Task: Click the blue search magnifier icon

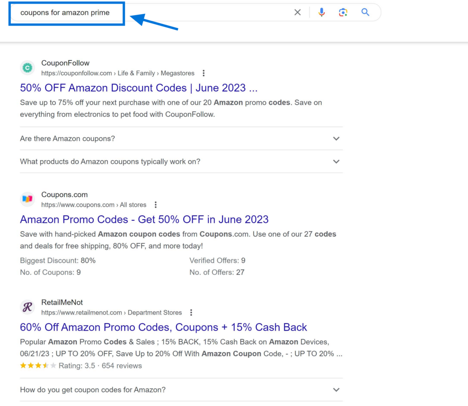Action: coord(365,12)
